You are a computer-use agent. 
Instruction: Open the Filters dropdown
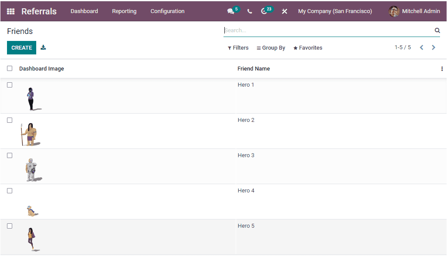click(238, 47)
